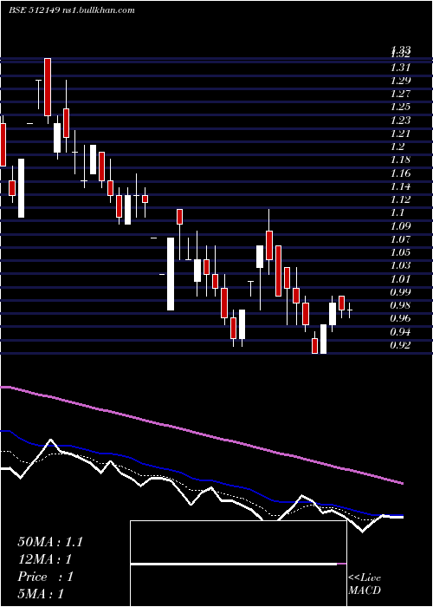Click the 0.92 price axis label
Screen dimensions: 433x607
(x=400, y=345)
